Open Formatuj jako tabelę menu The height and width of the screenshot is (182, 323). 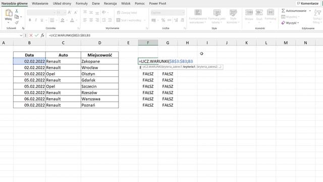[217, 16]
